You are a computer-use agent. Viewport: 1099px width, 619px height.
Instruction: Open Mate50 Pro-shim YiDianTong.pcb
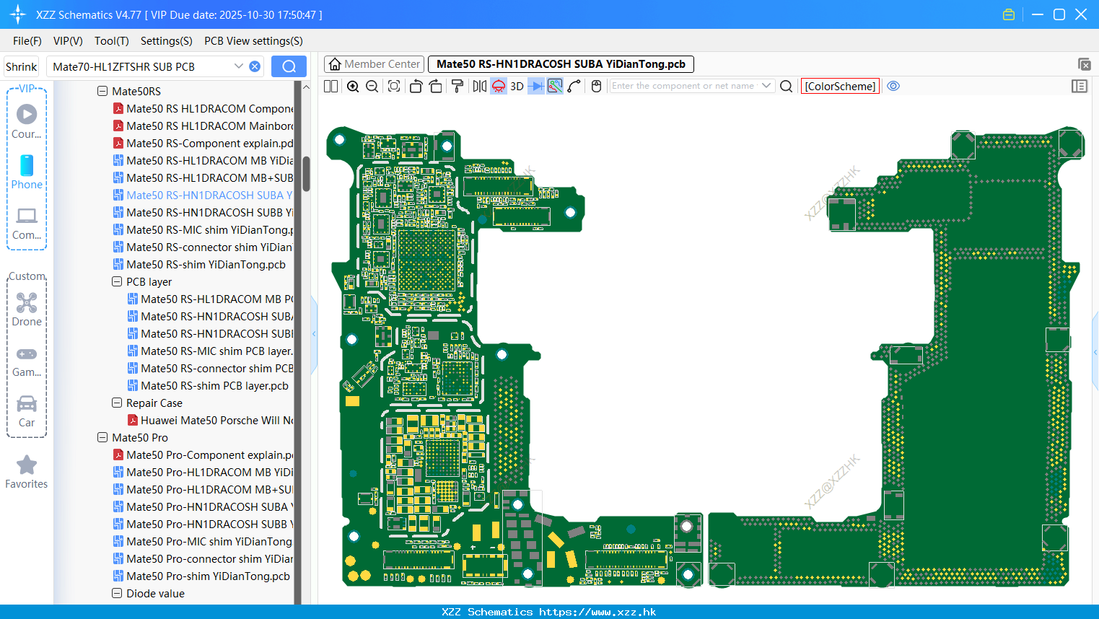point(202,576)
